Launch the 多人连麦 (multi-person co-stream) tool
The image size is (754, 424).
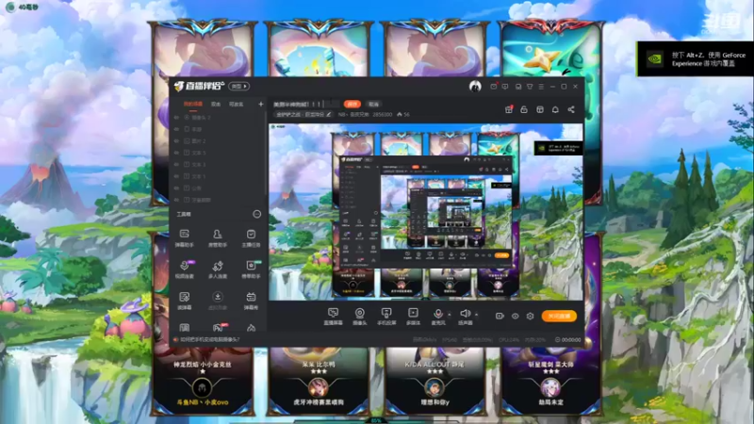tap(218, 269)
